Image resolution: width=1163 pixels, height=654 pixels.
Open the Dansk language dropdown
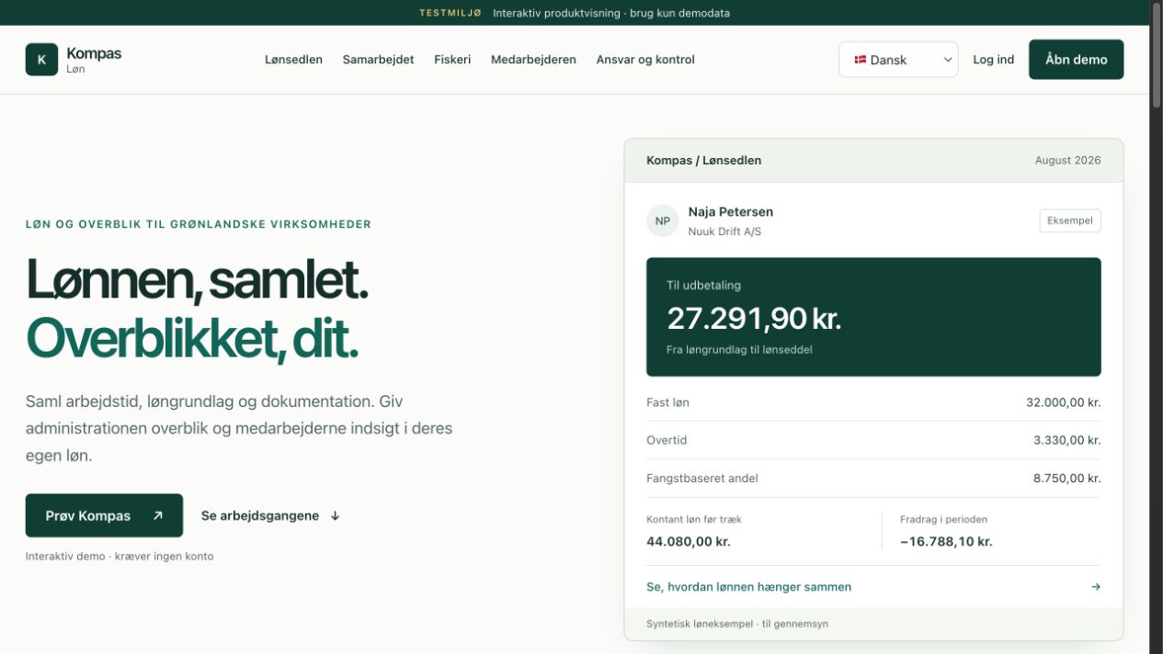pos(898,60)
